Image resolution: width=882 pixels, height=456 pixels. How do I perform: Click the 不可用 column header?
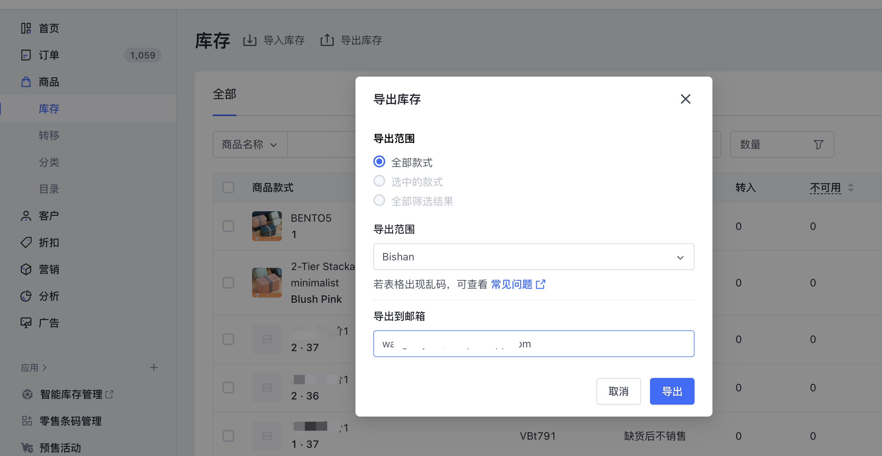tap(825, 188)
